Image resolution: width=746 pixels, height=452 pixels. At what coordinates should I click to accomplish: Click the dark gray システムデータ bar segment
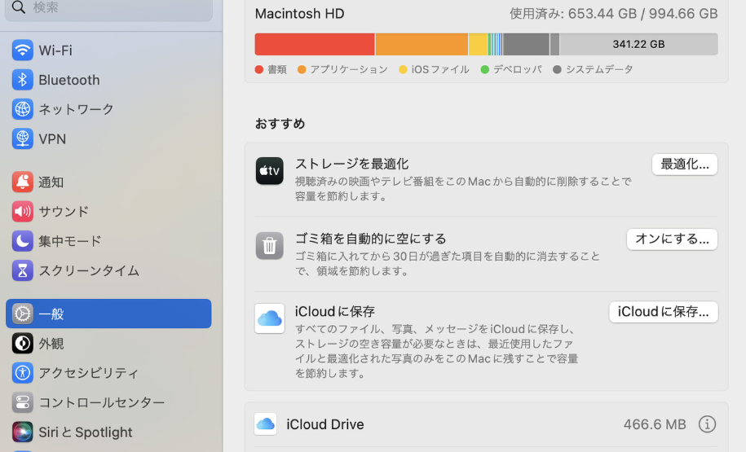(x=526, y=44)
